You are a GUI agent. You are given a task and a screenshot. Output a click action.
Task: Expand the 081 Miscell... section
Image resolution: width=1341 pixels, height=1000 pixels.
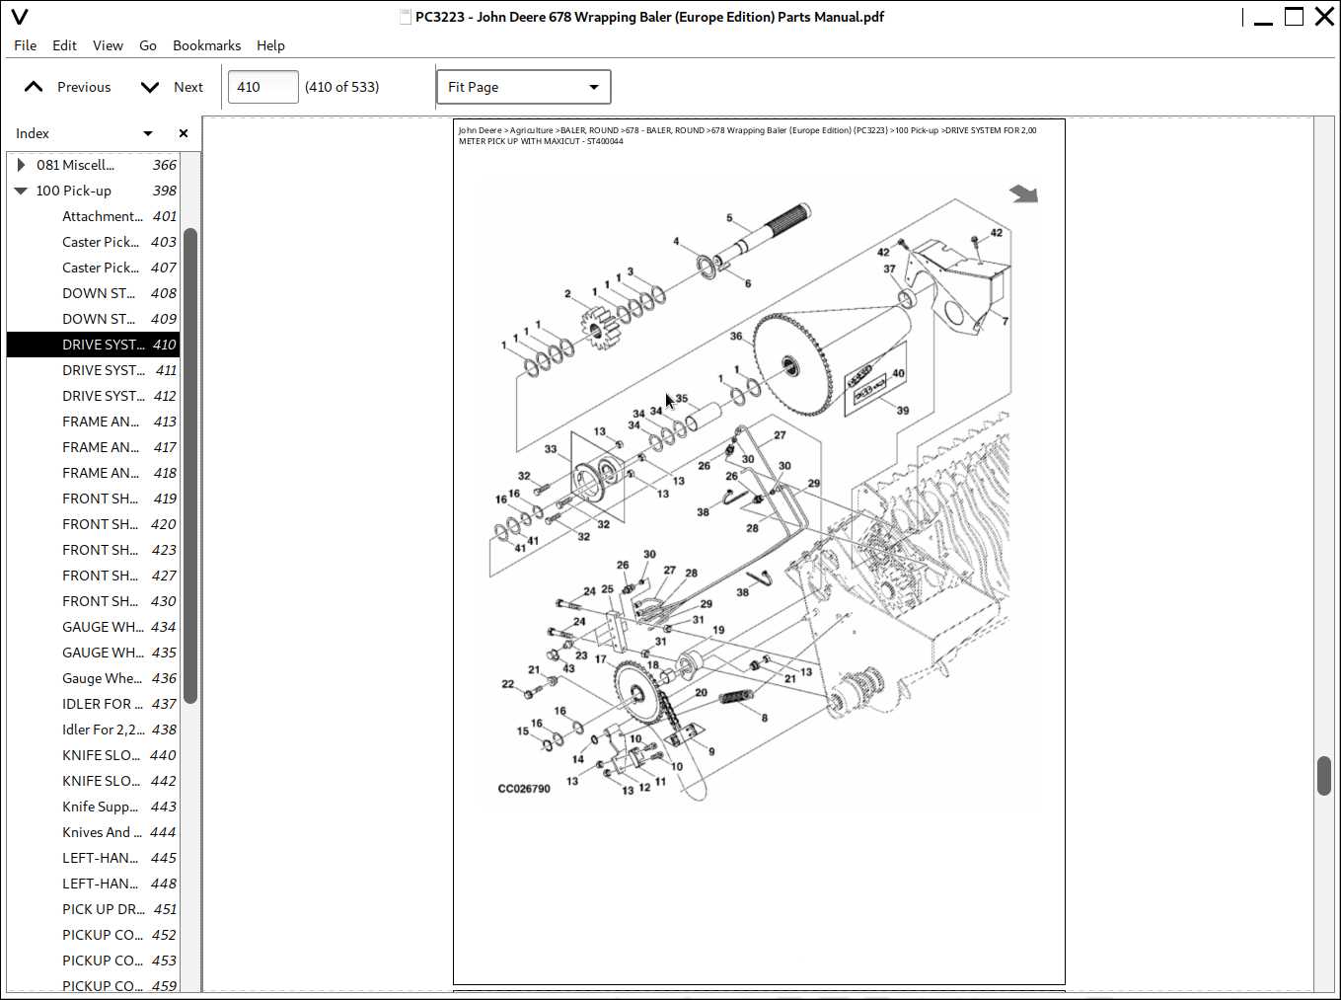click(x=21, y=165)
